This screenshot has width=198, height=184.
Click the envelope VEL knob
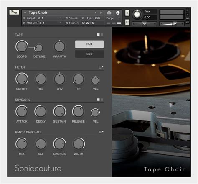[95, 113]
